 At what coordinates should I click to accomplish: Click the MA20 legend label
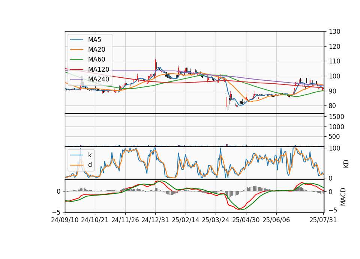(x=96, y=50)
